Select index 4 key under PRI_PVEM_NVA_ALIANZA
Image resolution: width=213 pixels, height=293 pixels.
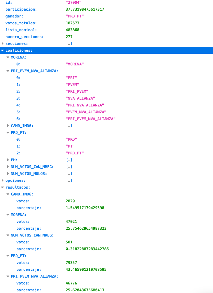click(18, 105)
